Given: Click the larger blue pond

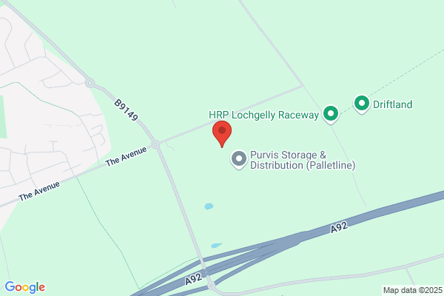Looking at the screenshot, I should 209,206.
